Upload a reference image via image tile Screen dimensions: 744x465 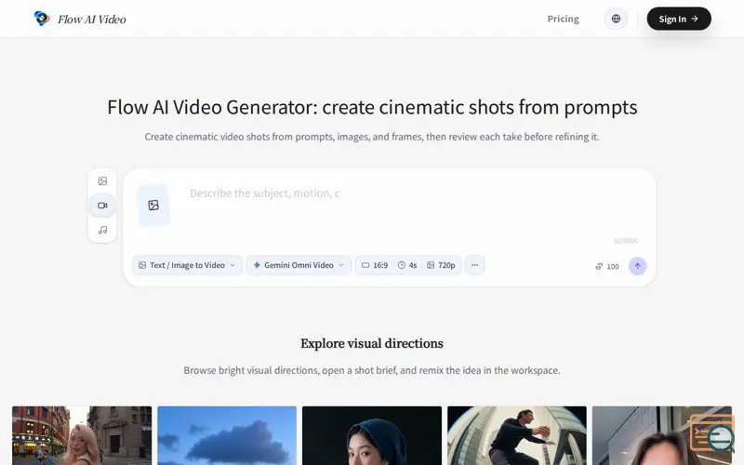153,205
